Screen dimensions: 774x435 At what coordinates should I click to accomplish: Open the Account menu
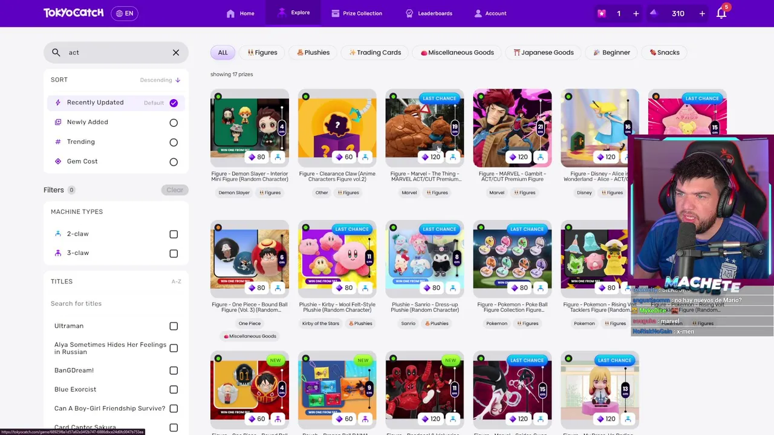click(490, 13)
